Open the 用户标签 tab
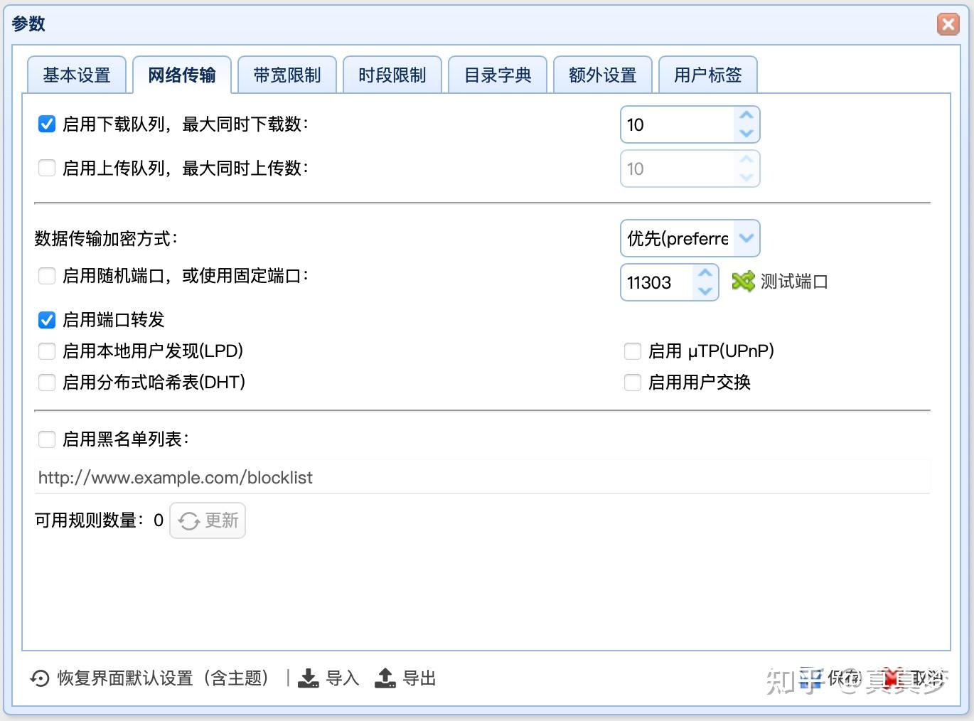The width and height of the screenshot is (974, 721). click(x=708, y=75)
